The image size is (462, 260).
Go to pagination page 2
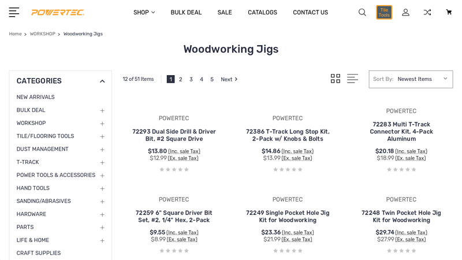181,79
